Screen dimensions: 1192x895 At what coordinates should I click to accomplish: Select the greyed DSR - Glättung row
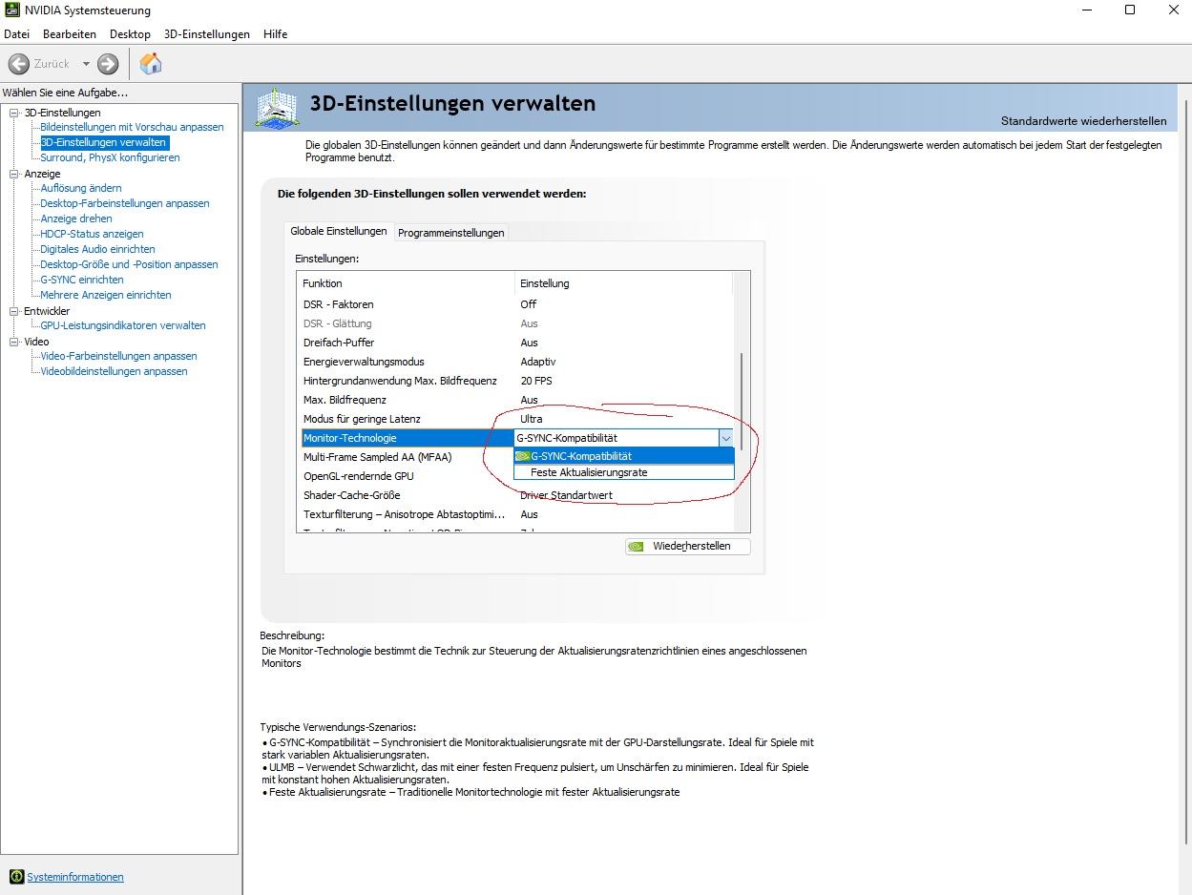[516, 323]
